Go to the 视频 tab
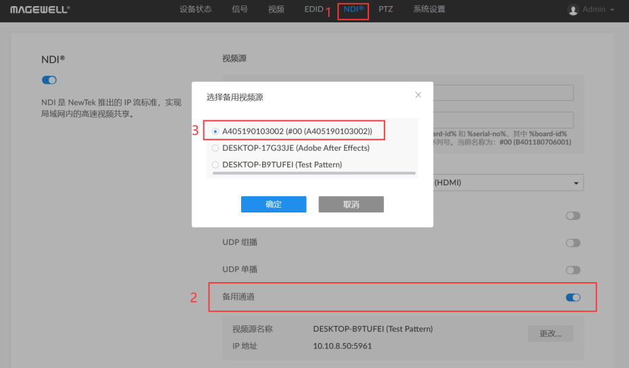This screenshot has width=629, height=368. (x=276, y=9)
